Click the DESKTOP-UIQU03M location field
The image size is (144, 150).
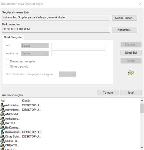coord(56,30)
